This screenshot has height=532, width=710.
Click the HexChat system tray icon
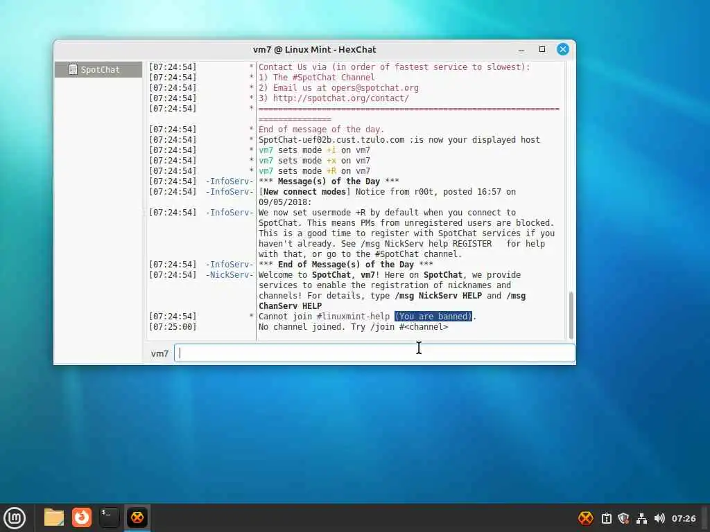(x=585, y=518)
